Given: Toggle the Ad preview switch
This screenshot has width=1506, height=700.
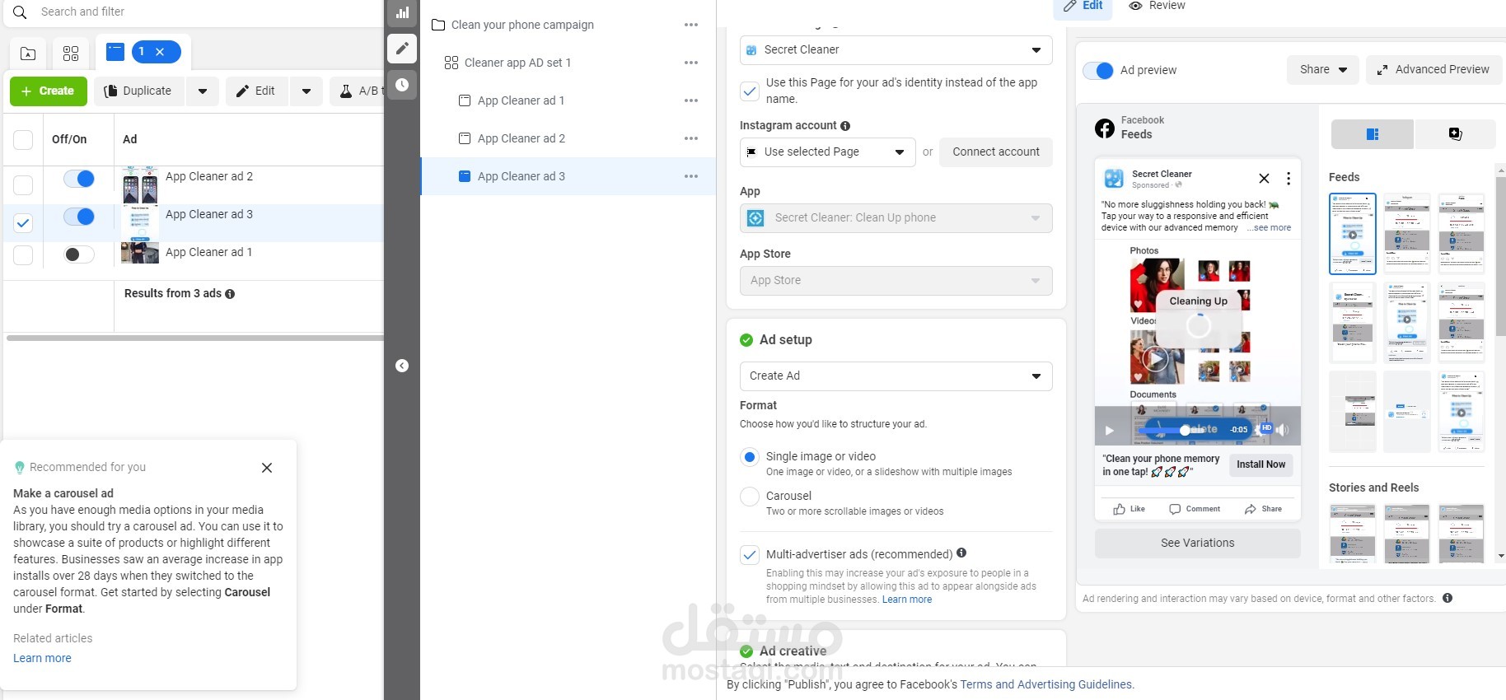Looking at the screenshot, I should click(x=1098, y=71).
